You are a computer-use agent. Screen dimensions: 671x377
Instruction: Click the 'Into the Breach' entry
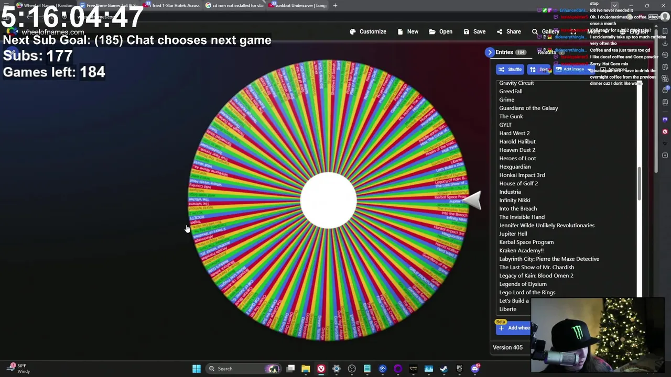click(x=518, y=208)
